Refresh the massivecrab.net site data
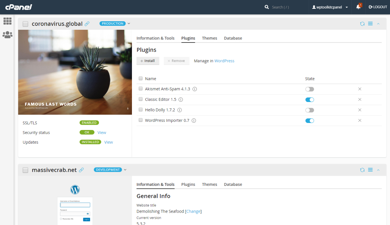The width and height of the screenshot is (390, 225). pos(362,170)
